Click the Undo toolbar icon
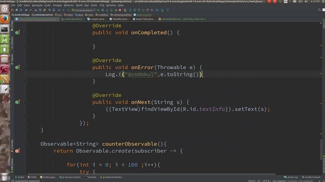Screen dimensions: 325x182 pos(26,10)
